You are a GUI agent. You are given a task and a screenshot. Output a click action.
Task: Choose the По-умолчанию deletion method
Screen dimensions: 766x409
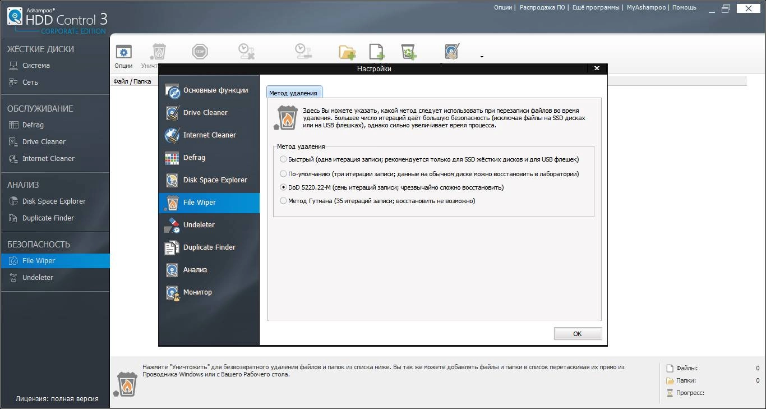click(x=283, y=173)
